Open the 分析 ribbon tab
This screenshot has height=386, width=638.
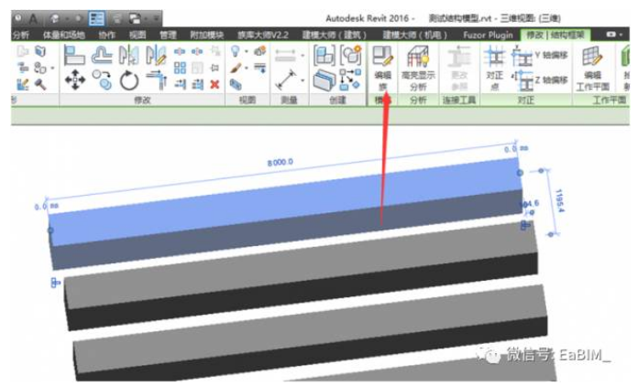click(21, 35)
